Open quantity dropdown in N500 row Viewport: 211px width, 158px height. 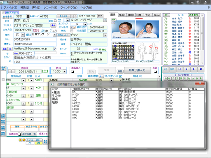[32, 104]
